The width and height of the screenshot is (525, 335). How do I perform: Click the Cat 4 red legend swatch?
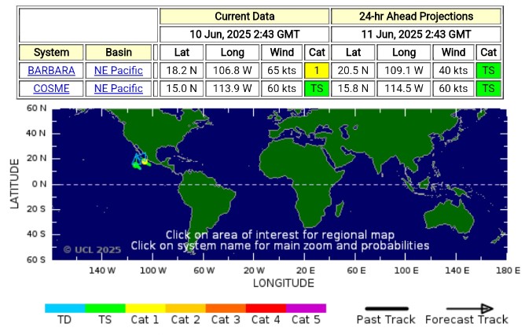pyautogui.click(x=266, y=308)
